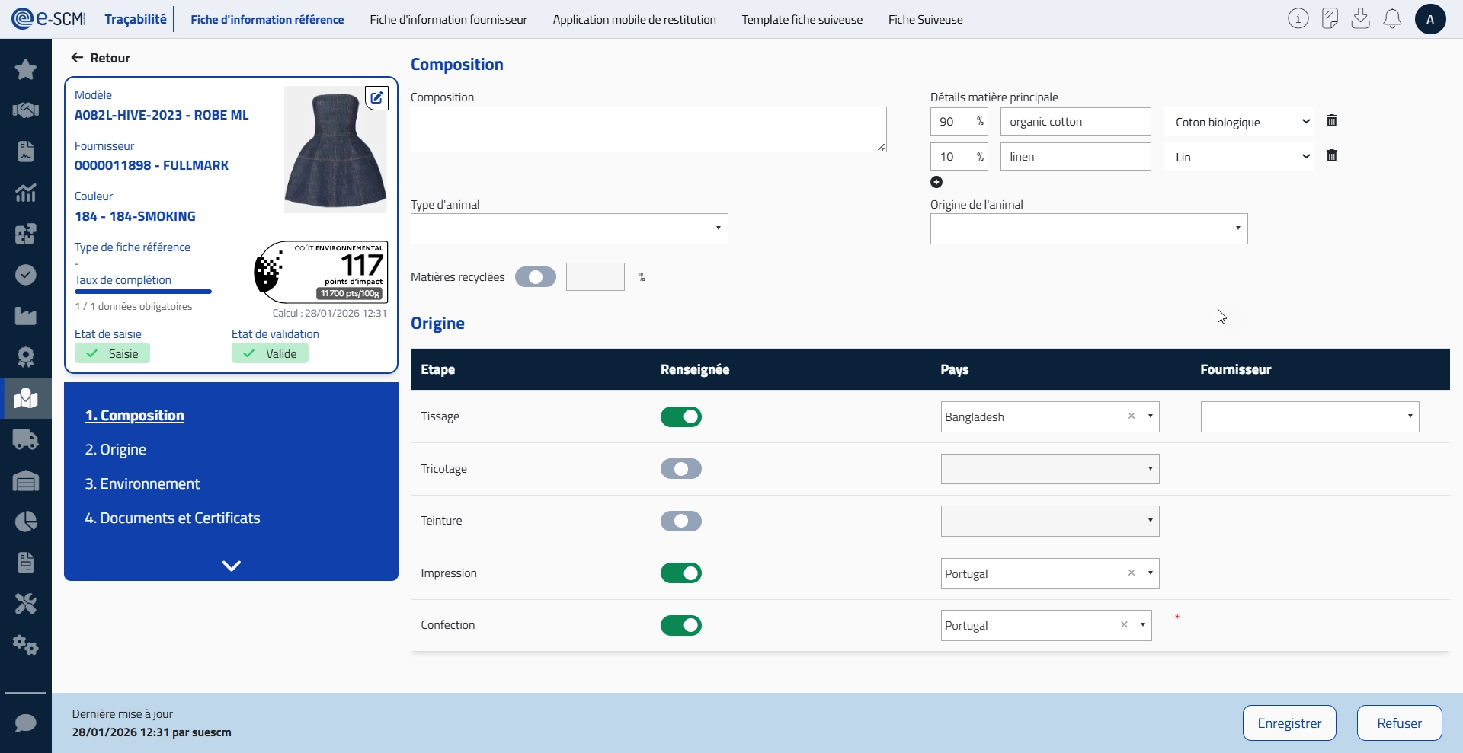This screenshot has width=1463, height=753.
Task: Go to 1. Composition section
Action: (x=135, y=415)
